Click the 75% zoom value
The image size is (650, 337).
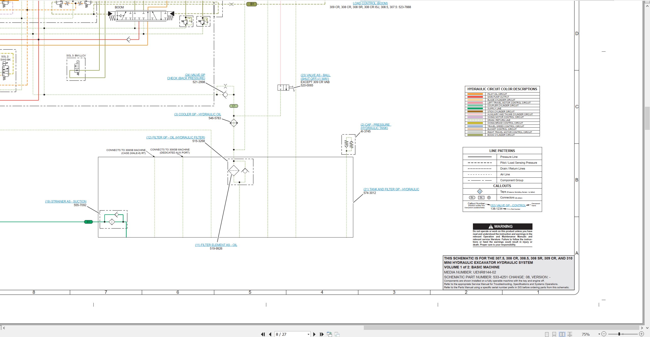tap(586, 334)
